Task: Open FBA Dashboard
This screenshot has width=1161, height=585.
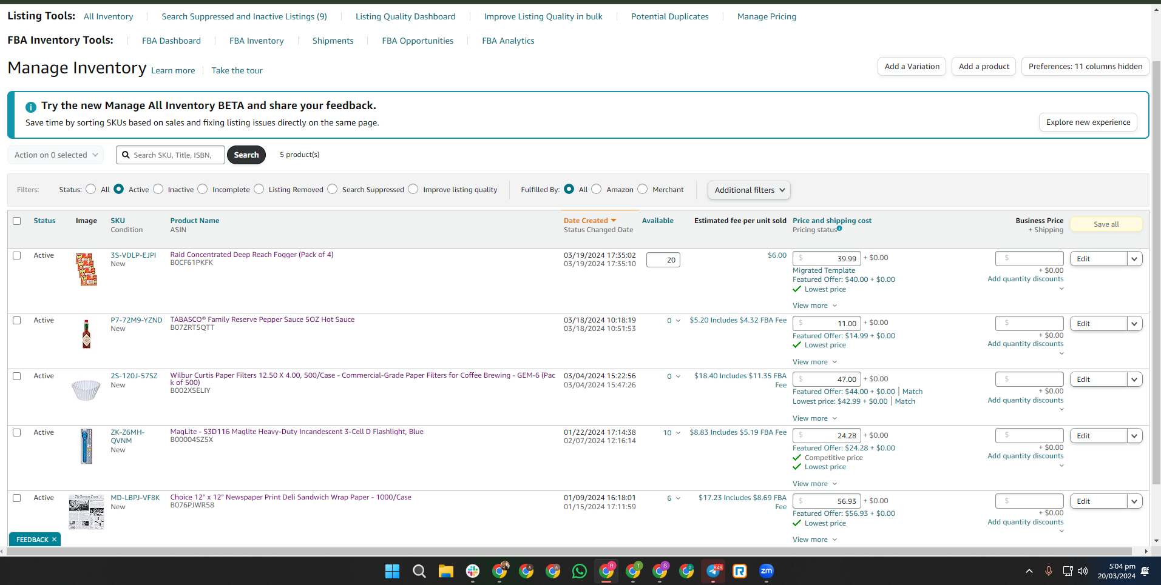Action: (x=171, y=41)
